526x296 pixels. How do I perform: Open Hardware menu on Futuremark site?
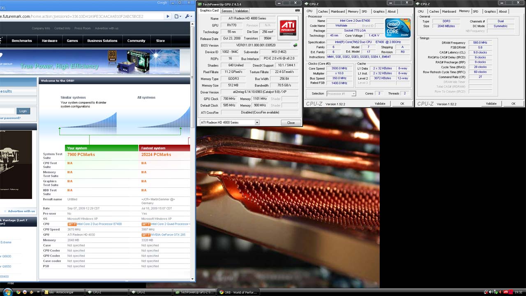[50, 41]
